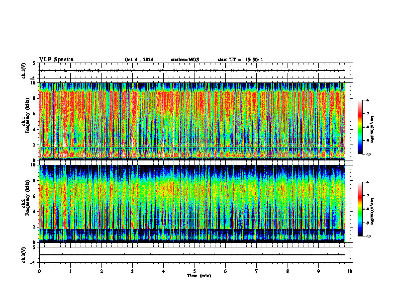Click the ch.3 voltage waveform trace panel
This screenshot has width=394, height=304.
point(195,255)
